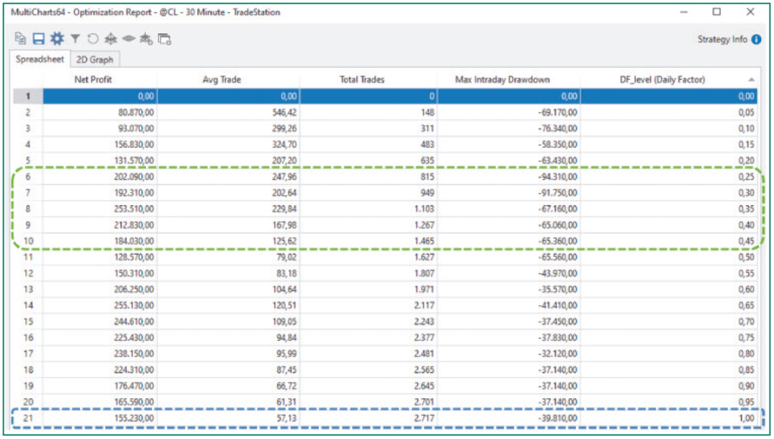
Task: Click the DF_level cell 0,25
Action: tap(669, 177)
